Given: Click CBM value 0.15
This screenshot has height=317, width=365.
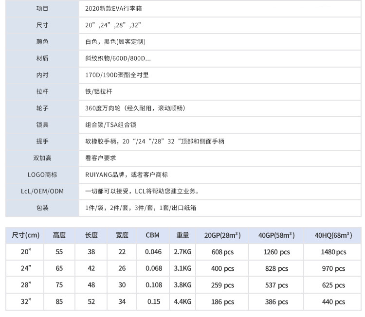Looking at the screenshot, I should 154,301.
